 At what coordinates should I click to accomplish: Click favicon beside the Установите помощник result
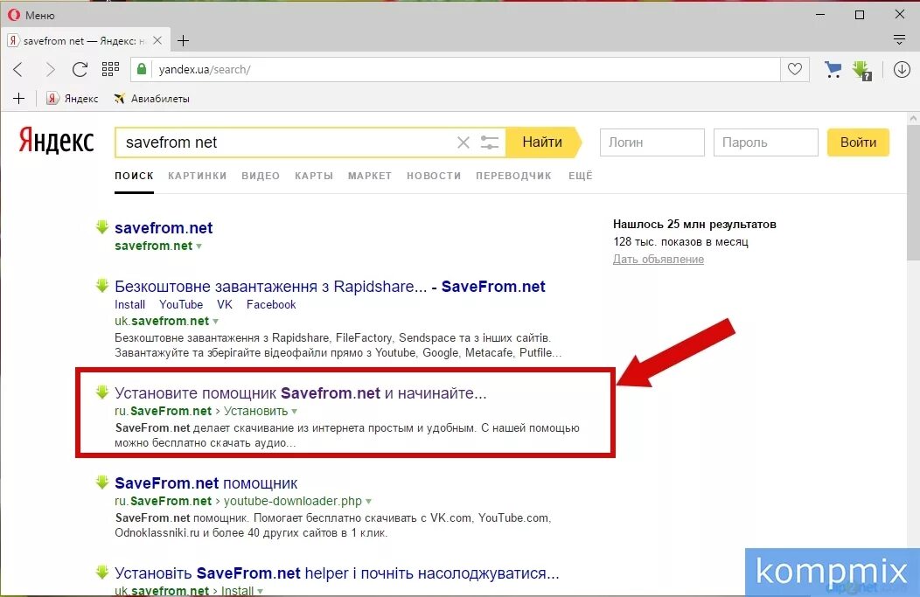coord(102,392)
